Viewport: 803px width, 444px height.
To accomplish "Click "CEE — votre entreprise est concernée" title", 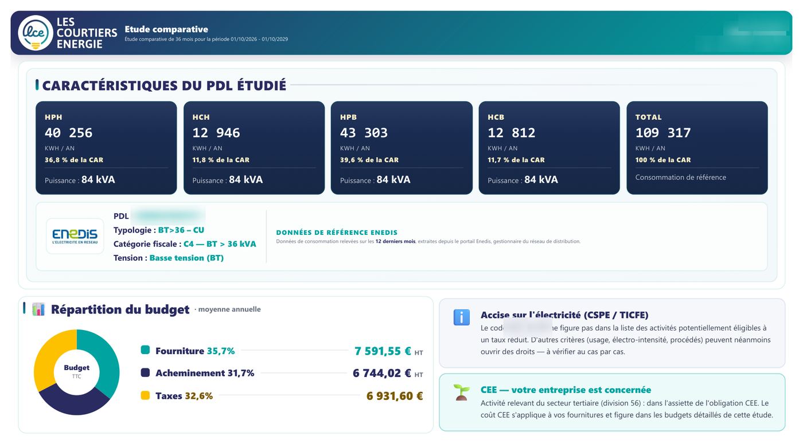I will (566, 390).
